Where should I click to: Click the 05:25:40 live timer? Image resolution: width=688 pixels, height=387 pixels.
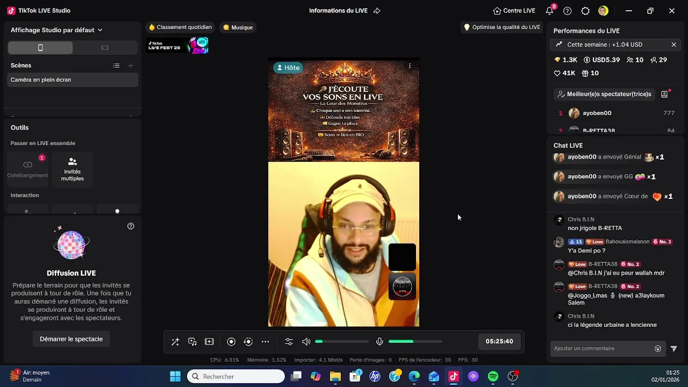[x=499, y=341]
